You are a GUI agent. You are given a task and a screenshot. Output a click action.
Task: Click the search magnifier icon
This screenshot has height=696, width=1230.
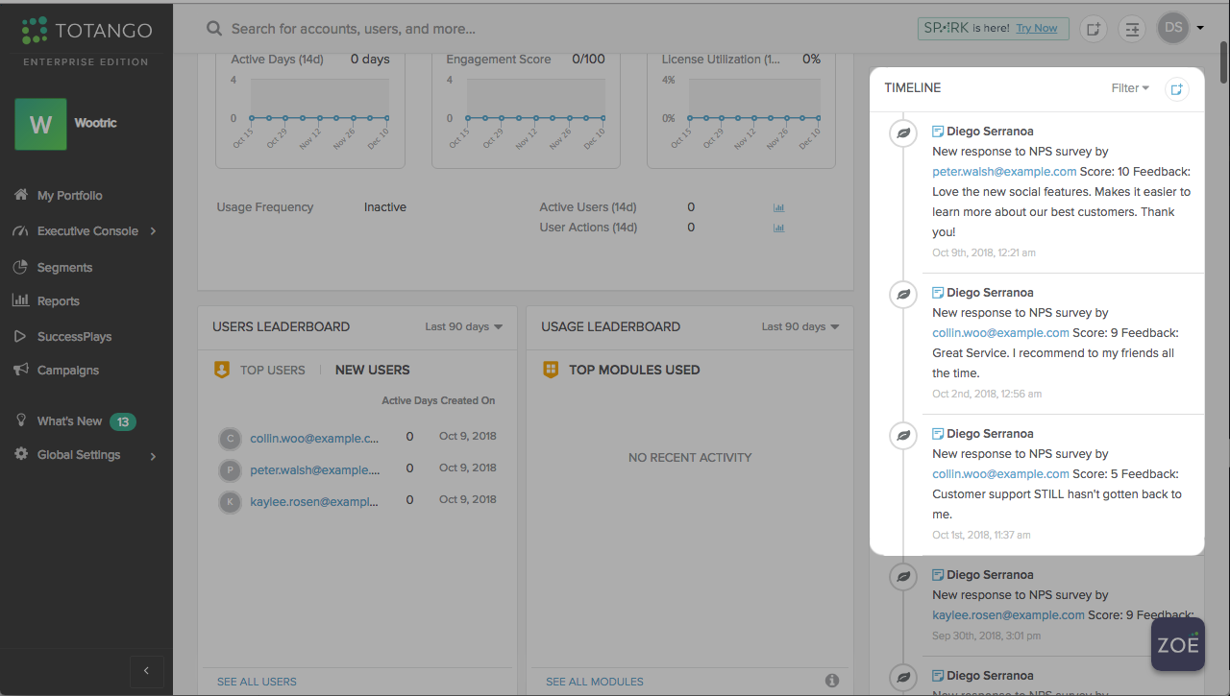tap(214, 29)
